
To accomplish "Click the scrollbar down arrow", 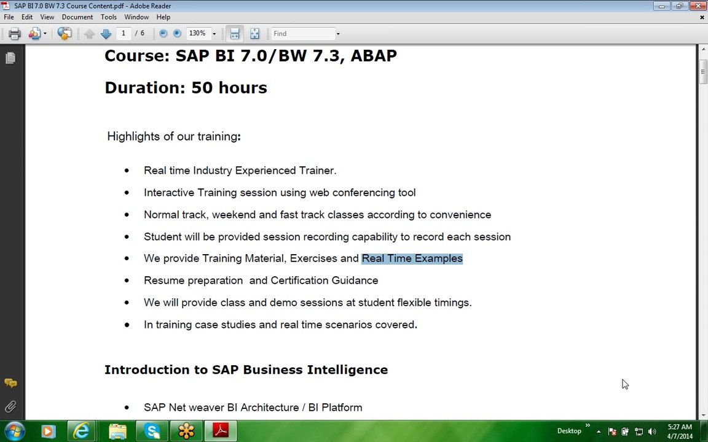I will point(703,416).
